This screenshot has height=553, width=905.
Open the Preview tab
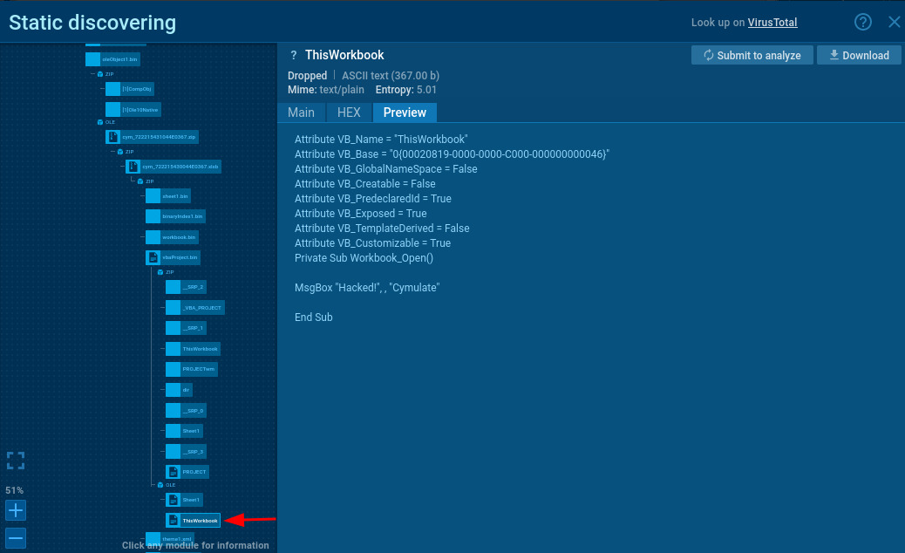pyautogui.click(x=405, y=113)
